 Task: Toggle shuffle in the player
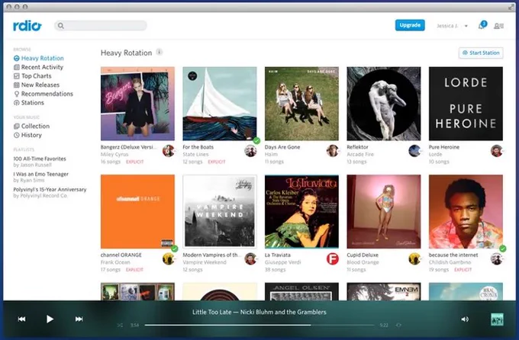[120, 326]
